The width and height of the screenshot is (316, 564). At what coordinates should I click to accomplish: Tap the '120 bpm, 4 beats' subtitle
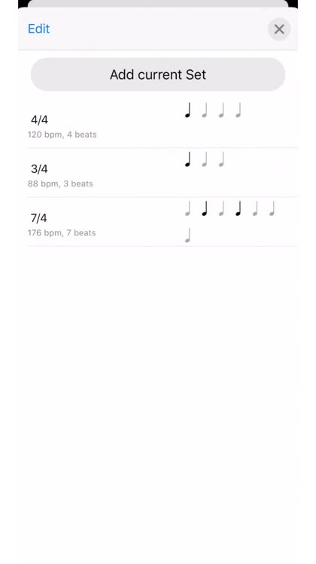(x=62, y=135)
